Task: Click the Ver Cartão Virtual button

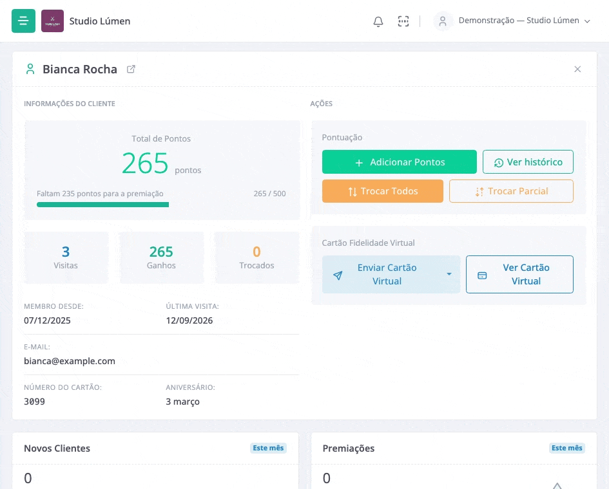Action: point(519,274)
